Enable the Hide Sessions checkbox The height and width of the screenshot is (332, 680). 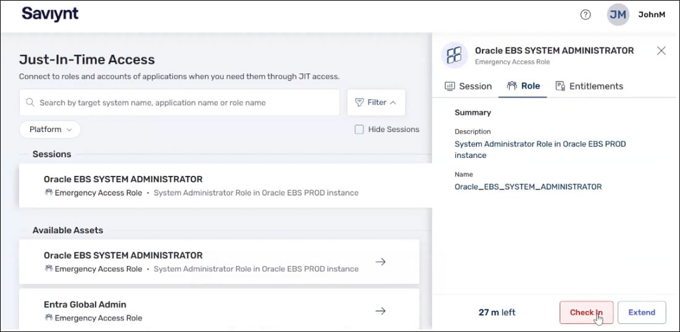359,130
